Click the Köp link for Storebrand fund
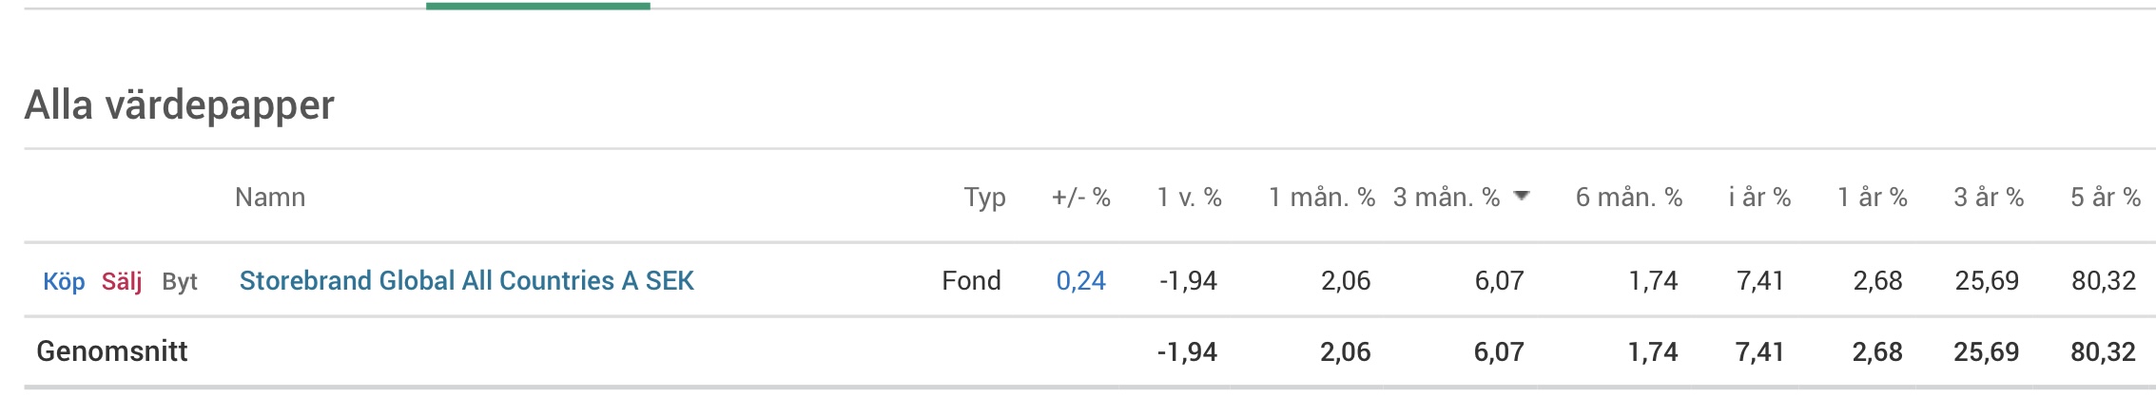Screen dimensions: 2156x416 coord(64,282)
